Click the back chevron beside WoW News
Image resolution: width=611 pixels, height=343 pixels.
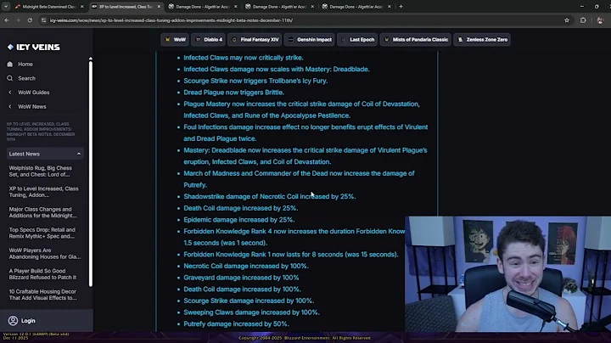coord(9,106)
